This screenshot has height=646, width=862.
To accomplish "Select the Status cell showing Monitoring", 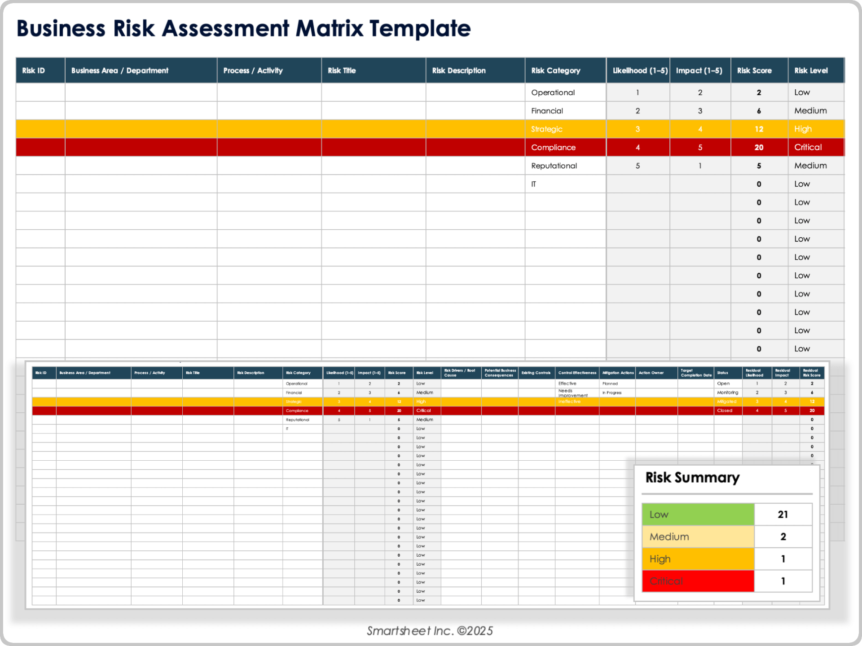I will [x=727, y=393].
